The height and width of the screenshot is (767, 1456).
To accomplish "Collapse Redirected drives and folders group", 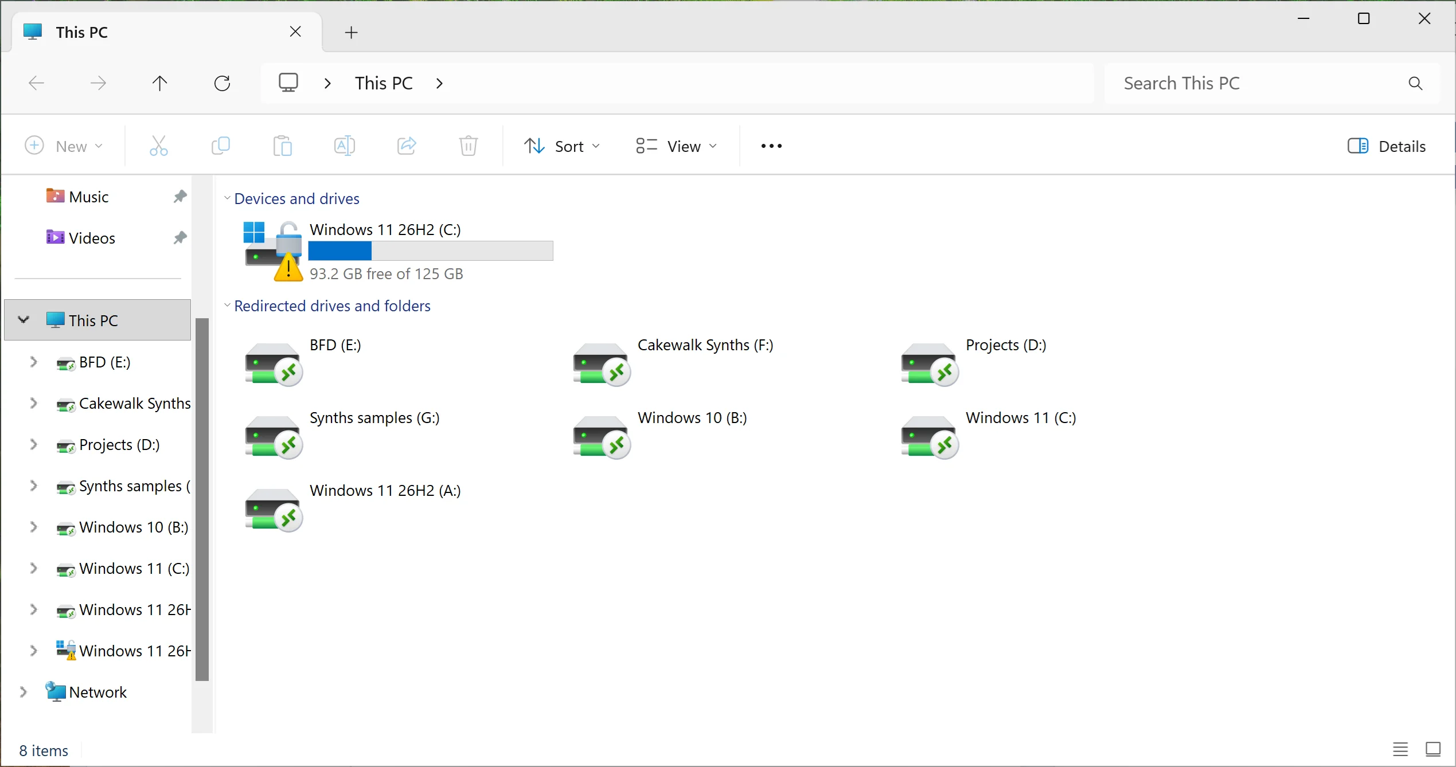I will click(227, 306).
